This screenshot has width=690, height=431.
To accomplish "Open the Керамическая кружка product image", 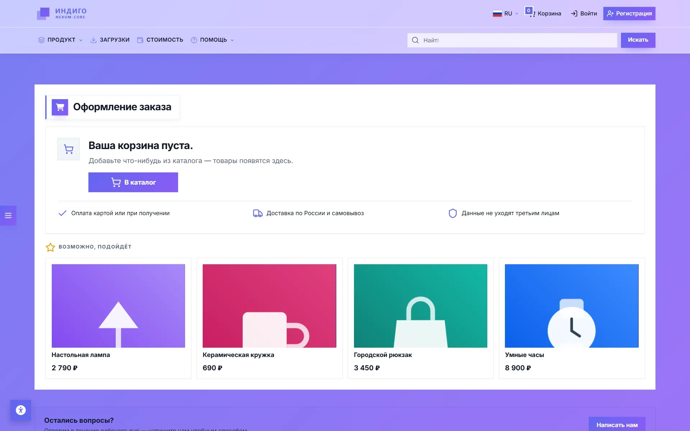I will 270,306.
